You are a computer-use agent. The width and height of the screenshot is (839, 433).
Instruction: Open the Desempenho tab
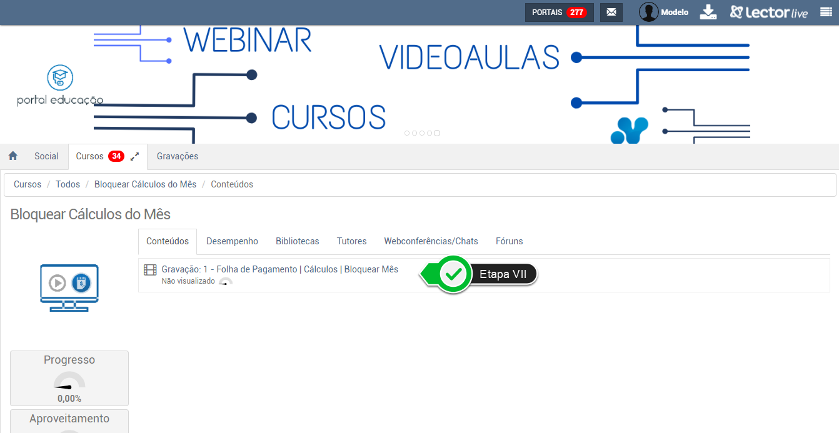click(232, 241)
